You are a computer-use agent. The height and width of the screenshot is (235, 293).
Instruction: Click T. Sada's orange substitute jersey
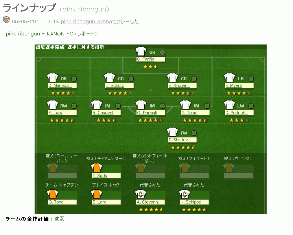pos(96,167)
